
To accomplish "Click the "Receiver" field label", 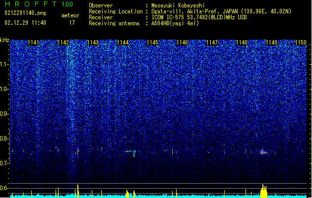I will coord(101,17).
